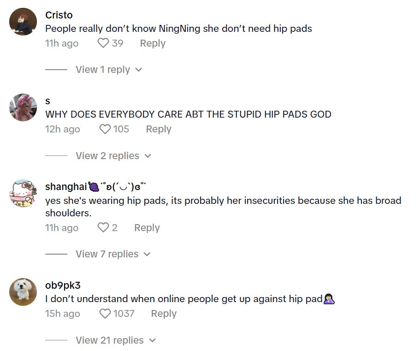Viewport: 420px width, 351px height.
Task: Click shanghai's Hello Kitty avatar
Action: point(23,193)
